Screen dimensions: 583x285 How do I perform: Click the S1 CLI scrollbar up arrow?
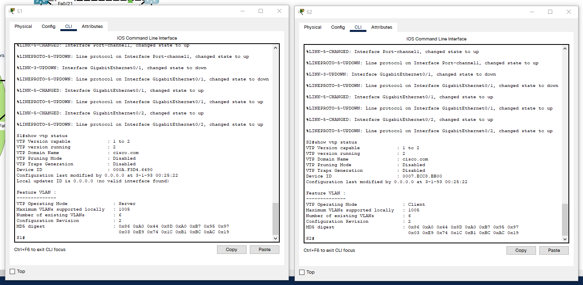pyautogui.click(x=276, y=48)
